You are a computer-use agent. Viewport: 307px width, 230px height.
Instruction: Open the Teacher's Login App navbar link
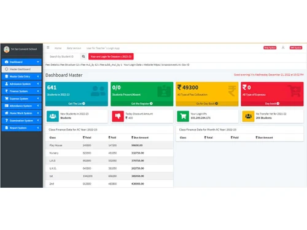(103, 48)
